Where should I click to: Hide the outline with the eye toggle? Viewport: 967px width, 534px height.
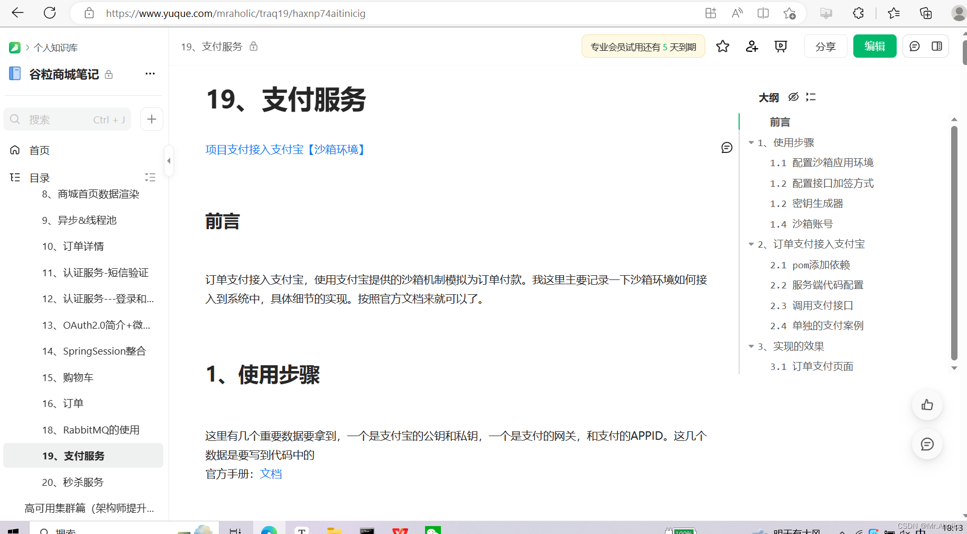[794, 97]
